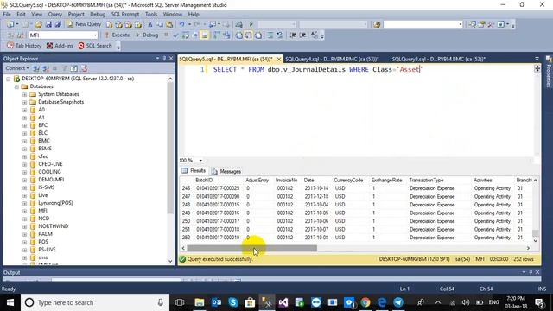
Task: Click the taskbar search box
Action: 95,302
